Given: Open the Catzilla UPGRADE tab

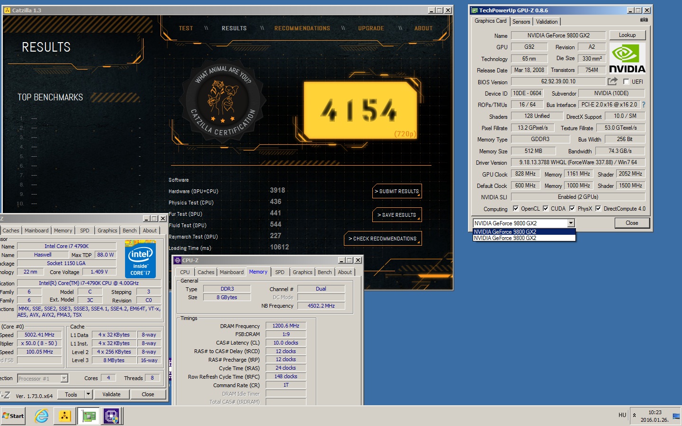Looking at the screenshot, I should click(371, 28).
